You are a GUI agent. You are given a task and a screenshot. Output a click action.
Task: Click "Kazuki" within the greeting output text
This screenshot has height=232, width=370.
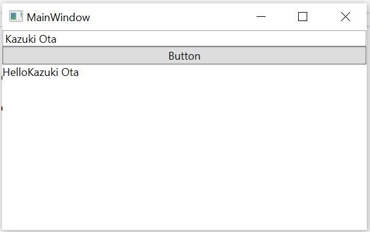[x=43, y=72]
